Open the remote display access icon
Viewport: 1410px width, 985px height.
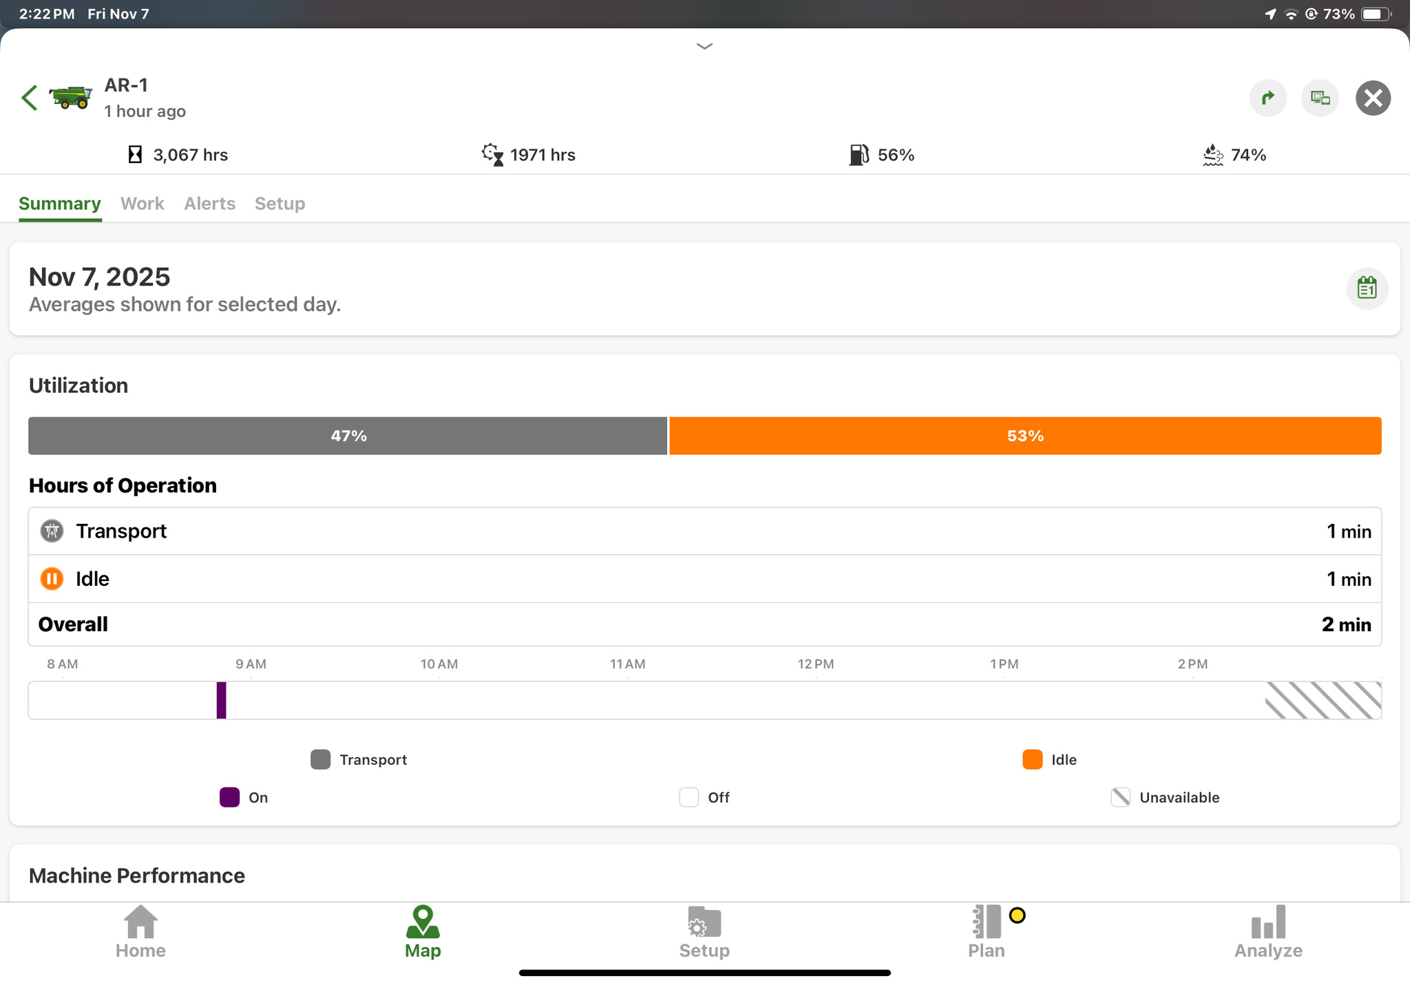(x=1320, y=98)
